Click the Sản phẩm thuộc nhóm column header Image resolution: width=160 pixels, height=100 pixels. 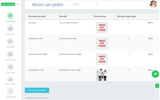[x=126, y=17]
